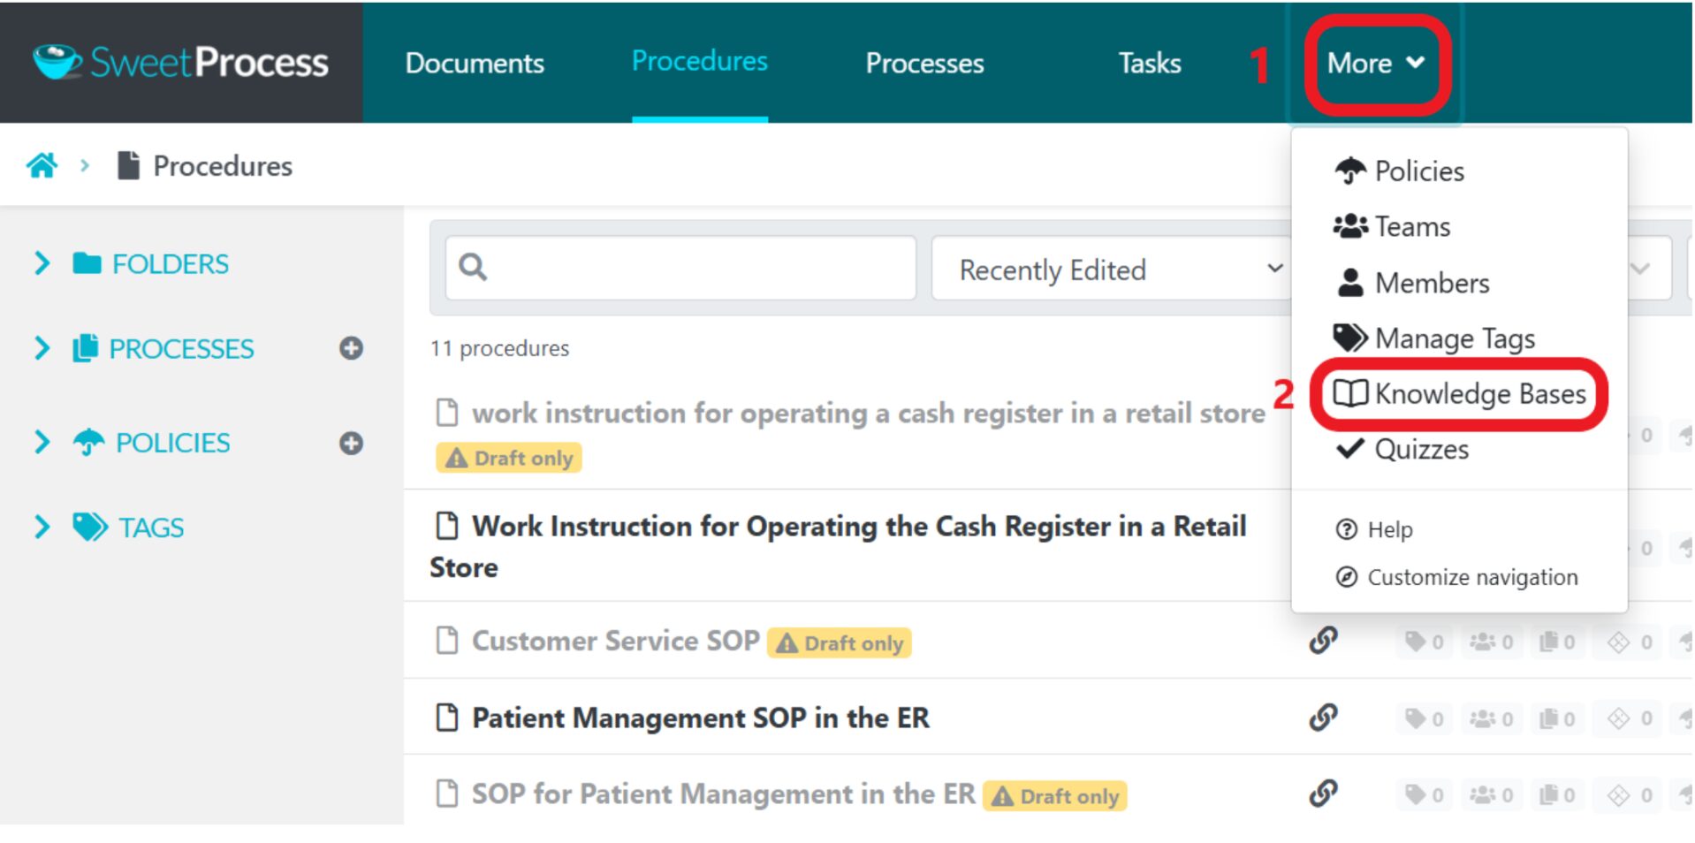The image size is (1695, 843).
Task: Go to home via the house icon
Action: click(x=42, y=165)
